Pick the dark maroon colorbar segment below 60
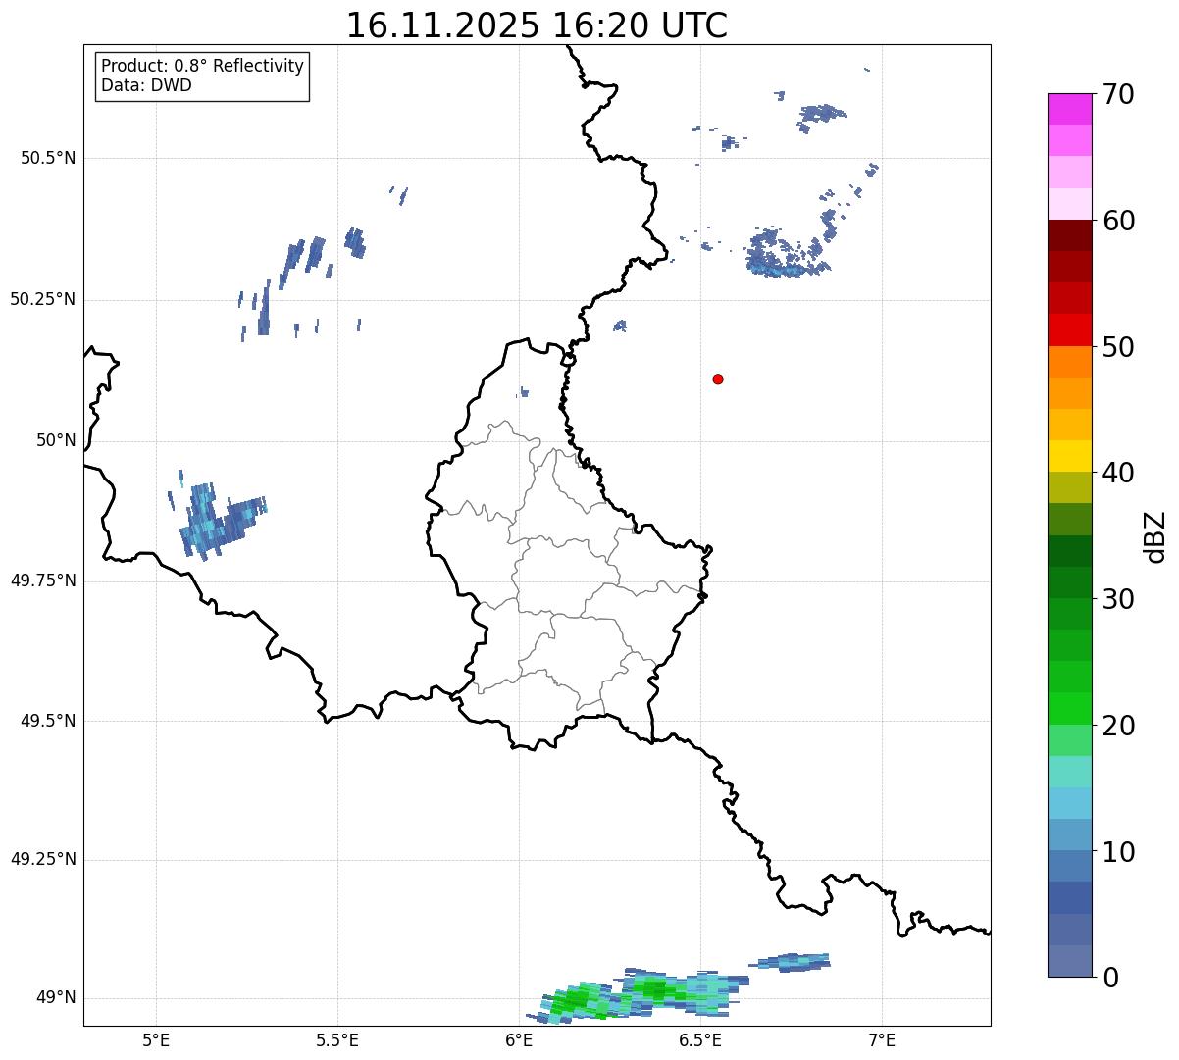Screen dimensions: 1179x1060 [1070, 235]
